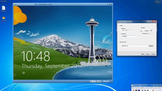Click the CamStudio pause button
This screenshot has height=91, width=162.
pyautogui.click(x=136, y=90)
